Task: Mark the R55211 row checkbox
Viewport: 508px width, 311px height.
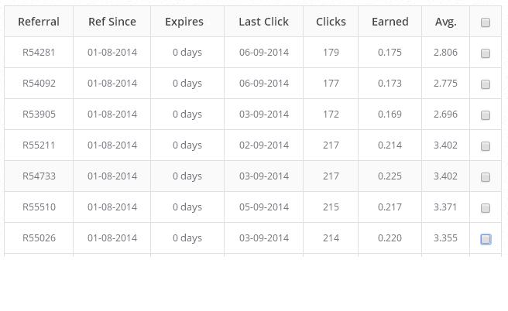Action: click(x=486, y=146)
